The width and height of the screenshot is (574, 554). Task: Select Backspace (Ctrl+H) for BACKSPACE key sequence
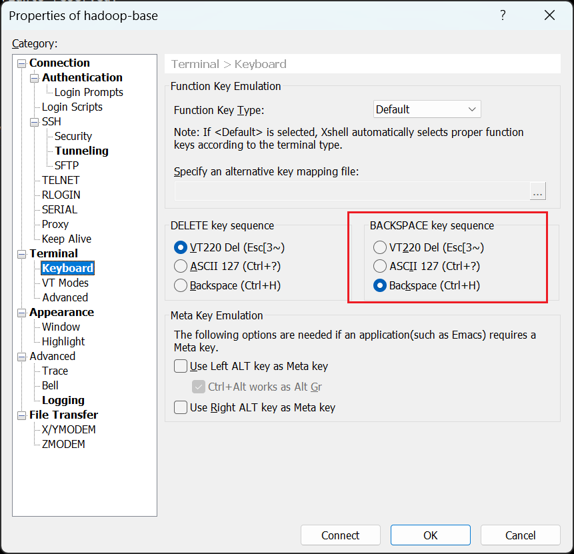pos(427,285)
